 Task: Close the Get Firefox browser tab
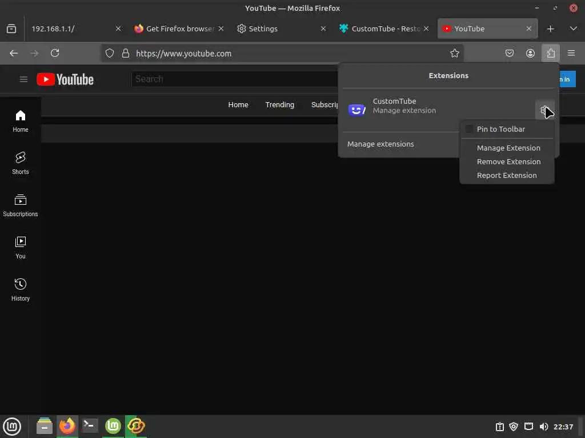tap(221, 29)
